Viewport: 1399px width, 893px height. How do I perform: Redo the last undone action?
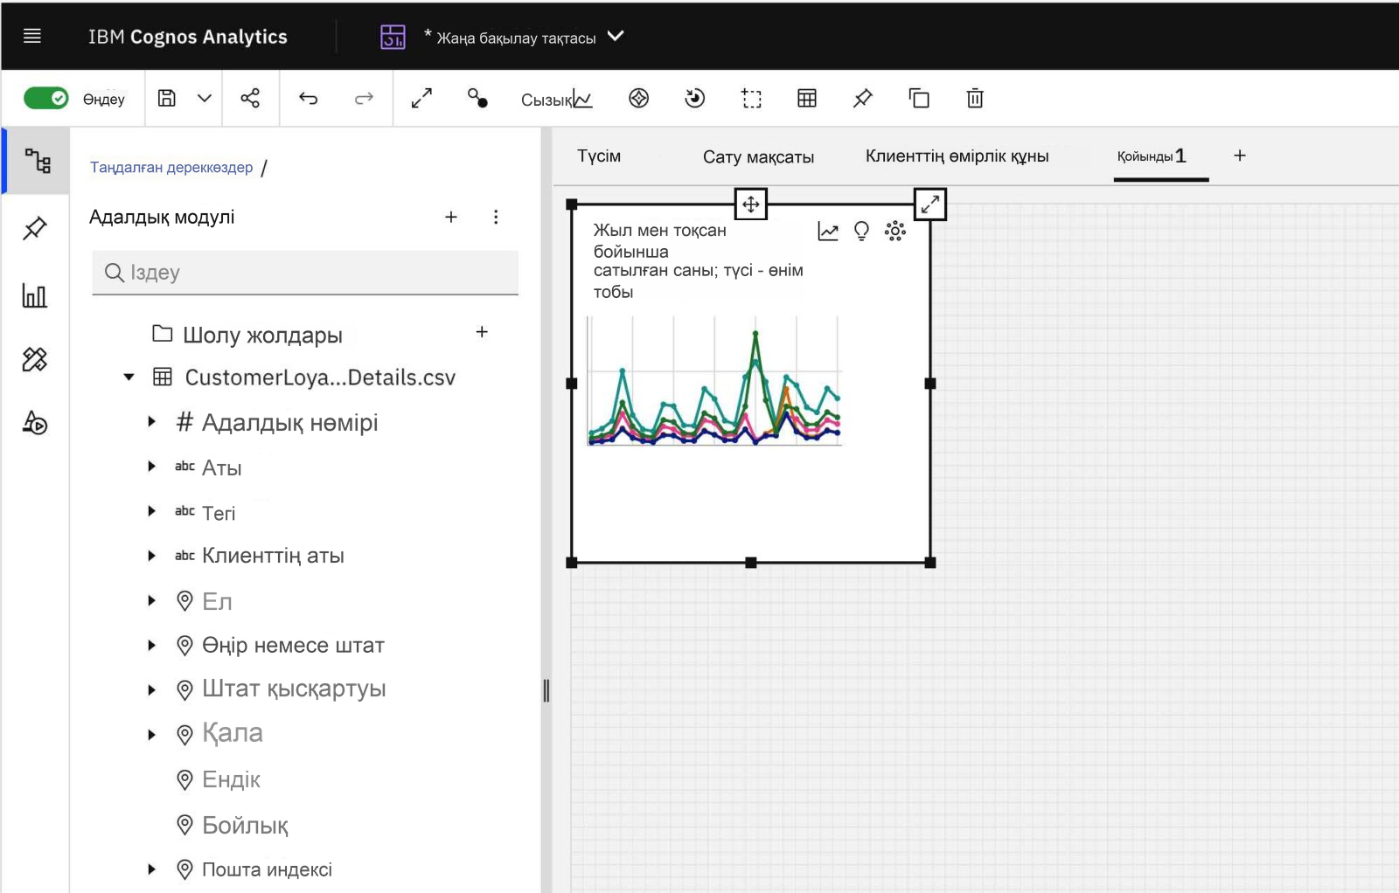click(364, 98)
